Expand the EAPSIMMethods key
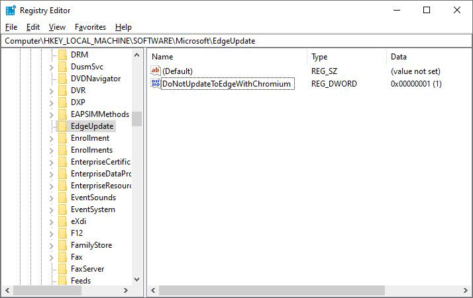This screenshot has width=473, height=298. 51,115
